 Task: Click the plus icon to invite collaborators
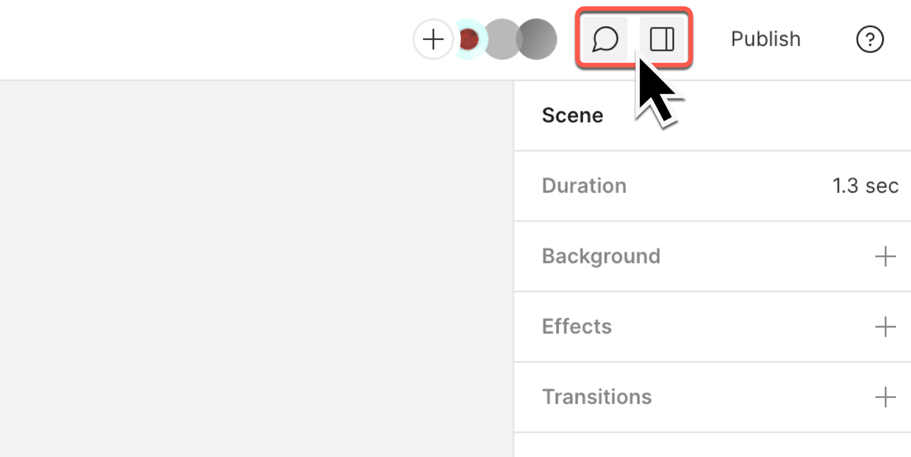[433, 39]
